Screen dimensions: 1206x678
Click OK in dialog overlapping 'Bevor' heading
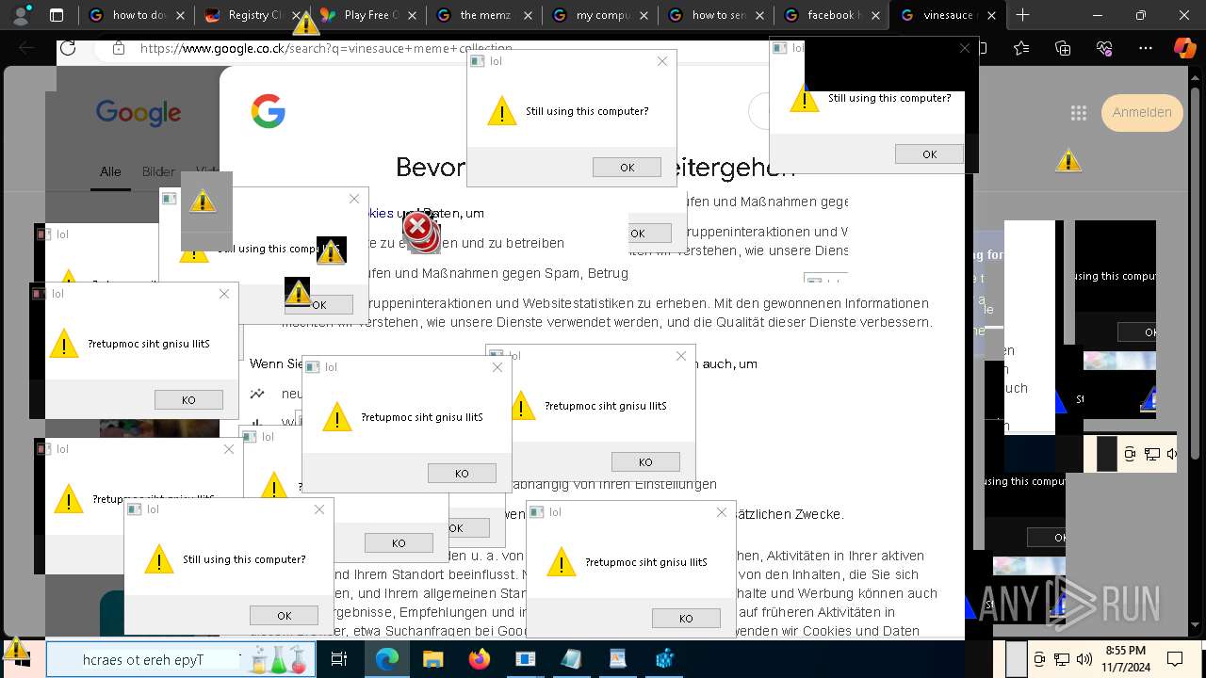[x=627, y=167]
